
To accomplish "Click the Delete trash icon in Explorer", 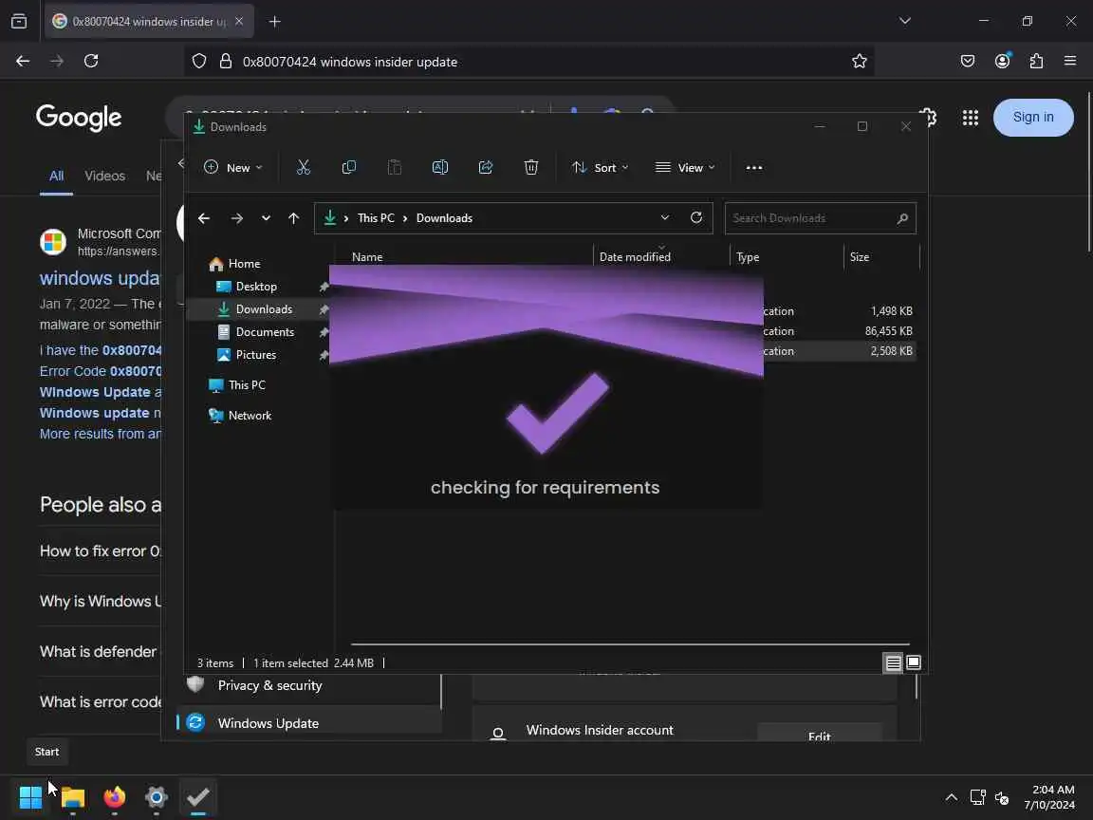I will (531, 167).
